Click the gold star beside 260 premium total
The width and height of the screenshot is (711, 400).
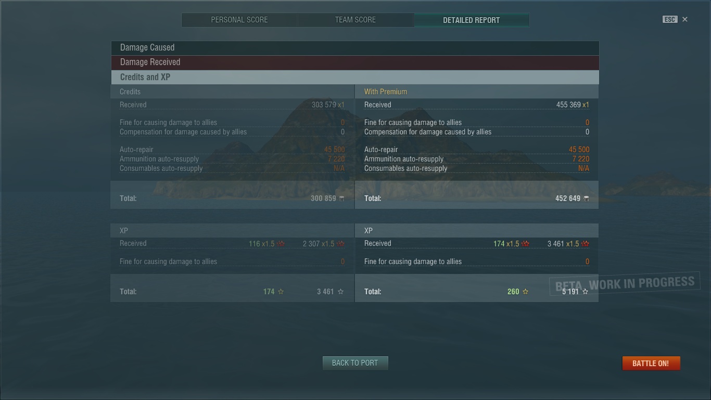coord(526,292)
